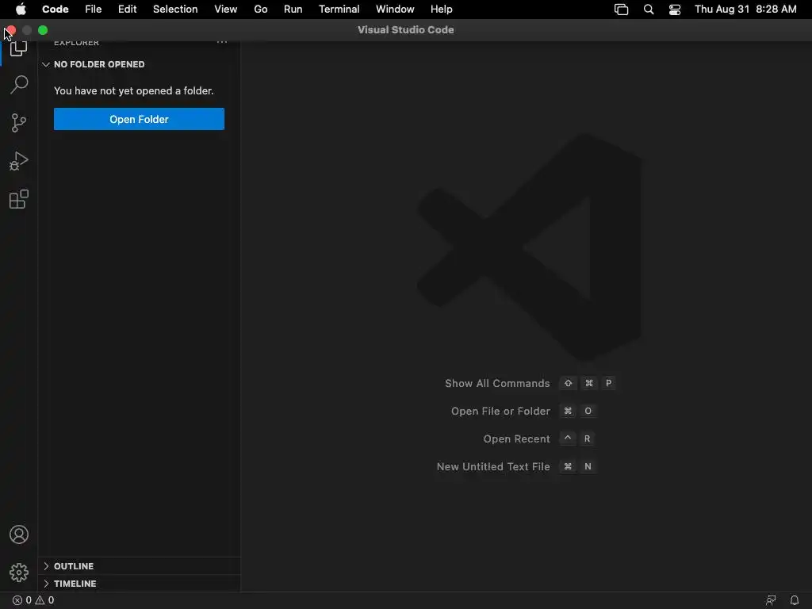The height and width of the screenshot is (609, 812).
Task: Click the errors icon in status bar
Action: tap(17, 600)
